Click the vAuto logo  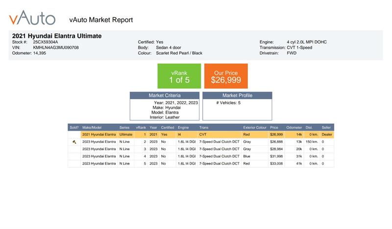coord(32,18)
